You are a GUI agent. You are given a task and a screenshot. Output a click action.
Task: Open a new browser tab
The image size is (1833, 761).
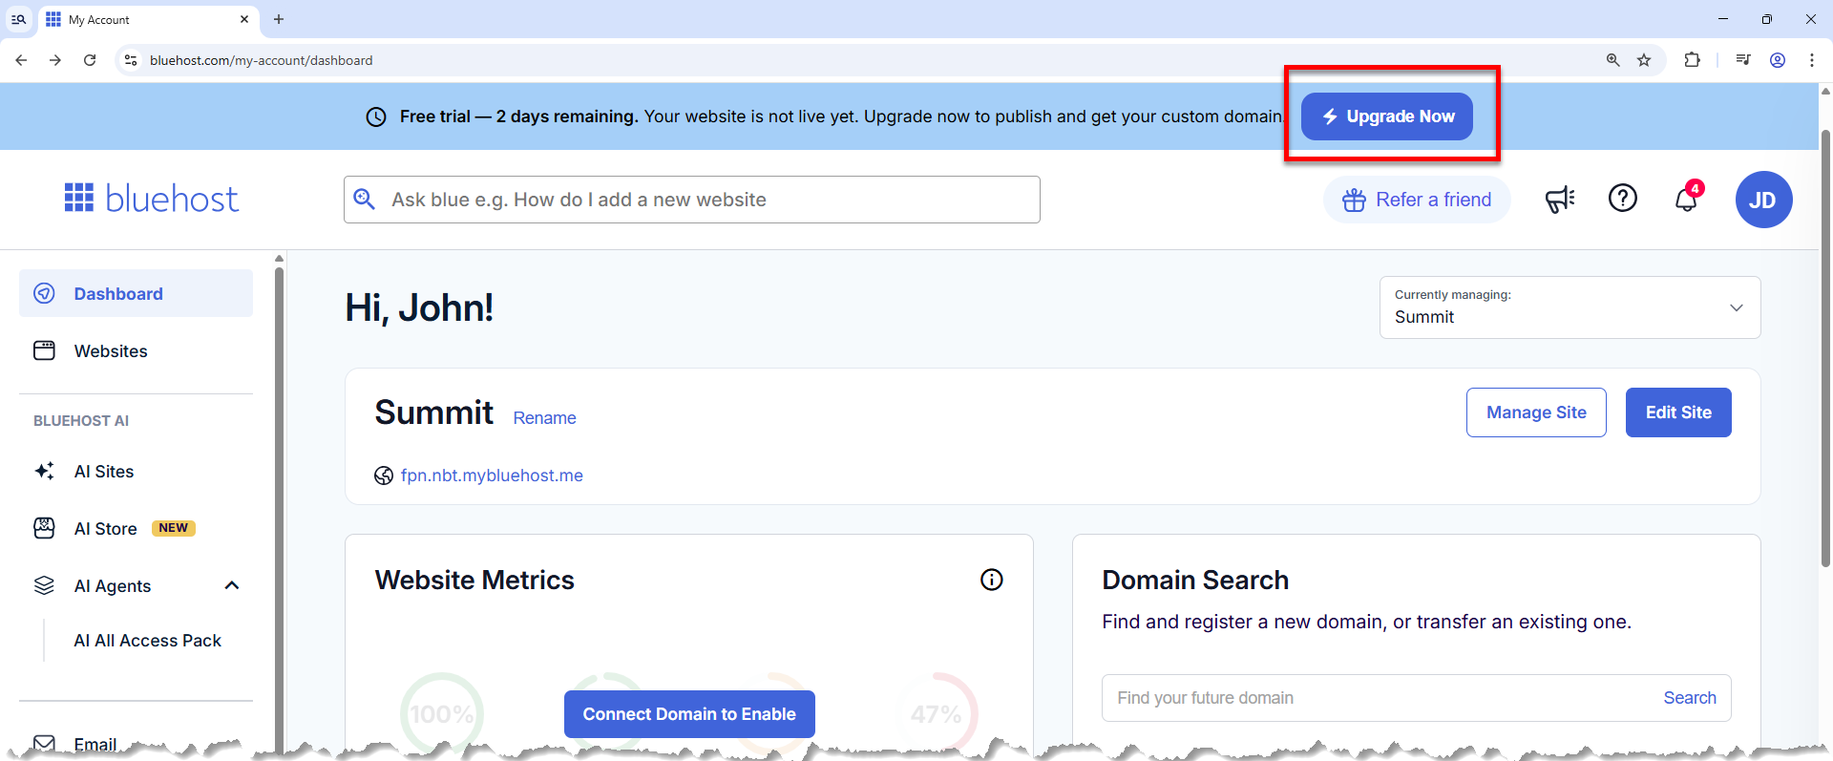coord(279,19)
